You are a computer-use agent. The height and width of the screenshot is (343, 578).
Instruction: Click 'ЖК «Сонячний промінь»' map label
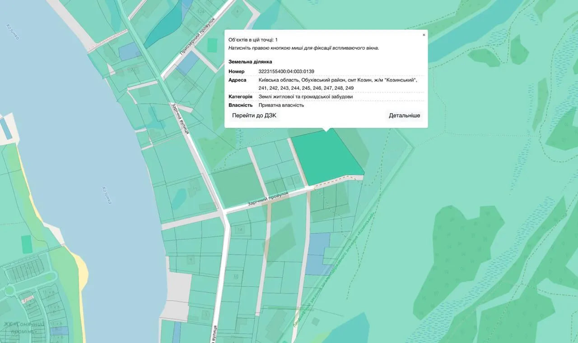click(x=25, y=328)
